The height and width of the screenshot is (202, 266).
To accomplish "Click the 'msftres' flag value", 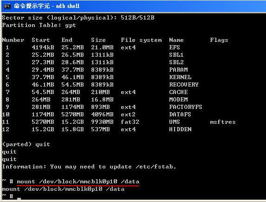I will tap(223, 122).
